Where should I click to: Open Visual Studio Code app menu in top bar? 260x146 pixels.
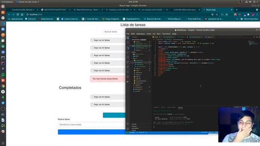tap(27, 2)
